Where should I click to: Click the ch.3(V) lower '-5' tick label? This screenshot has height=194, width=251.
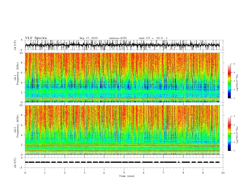click(x=22, y=168)
